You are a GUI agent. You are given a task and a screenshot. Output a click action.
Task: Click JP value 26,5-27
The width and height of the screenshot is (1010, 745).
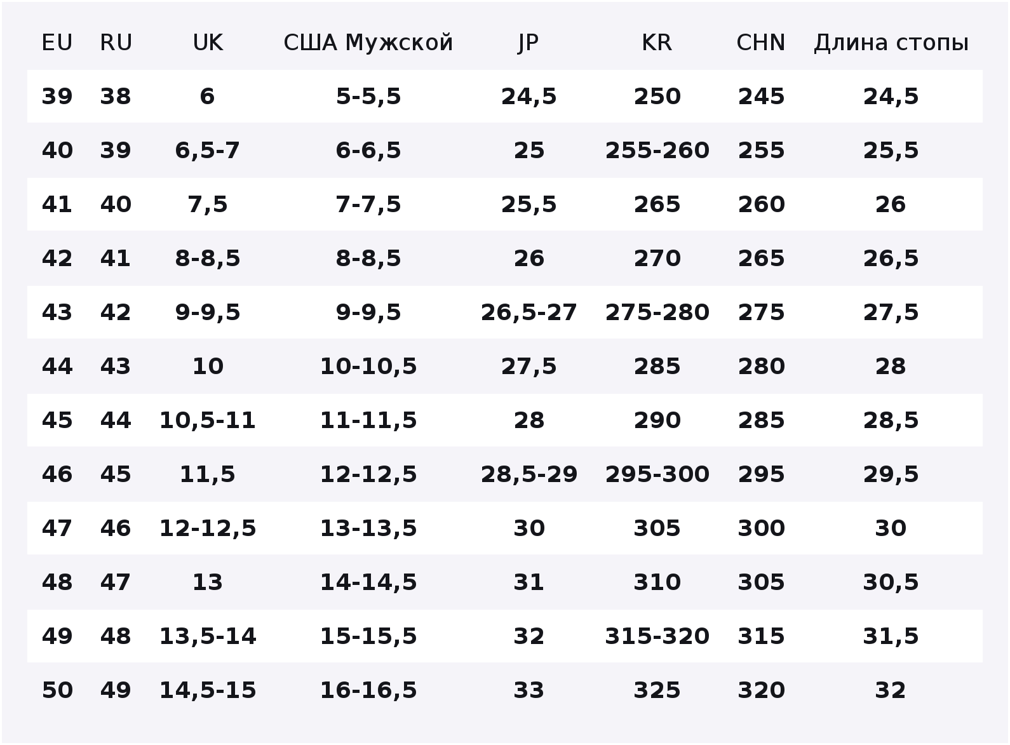(529, 312)
